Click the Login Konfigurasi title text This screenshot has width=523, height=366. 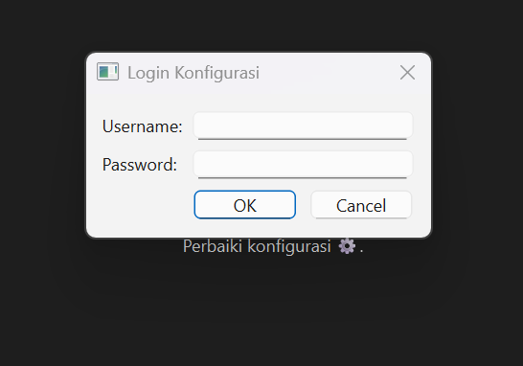(x=193, y=73)
